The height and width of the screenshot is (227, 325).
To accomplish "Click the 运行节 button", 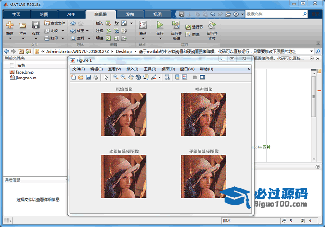I will pos(194,27).
